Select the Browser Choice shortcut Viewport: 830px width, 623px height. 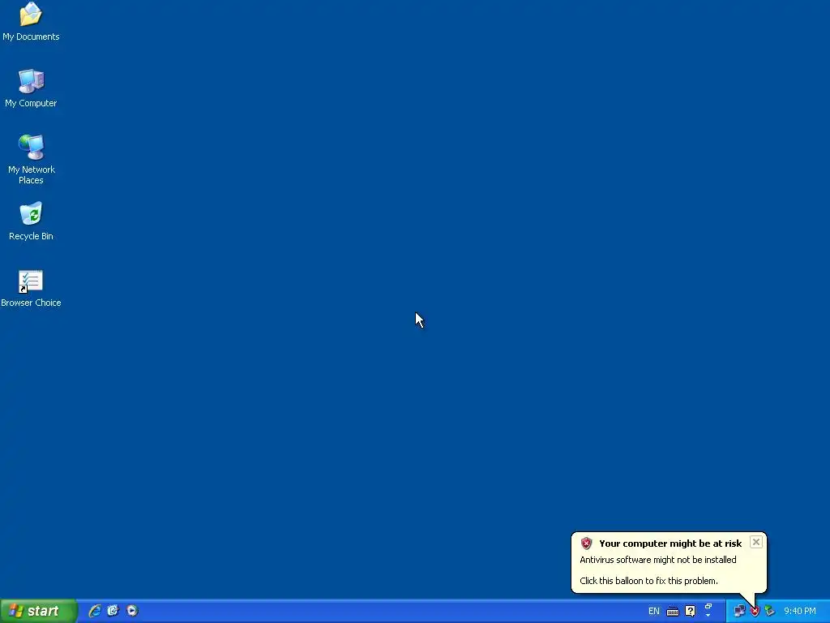[x=31, y=289]
